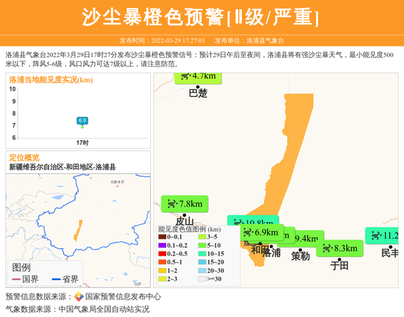Click the 0.1~0.2 purple legend swatch
404x317 pixels.
click(x=162, y=246)
